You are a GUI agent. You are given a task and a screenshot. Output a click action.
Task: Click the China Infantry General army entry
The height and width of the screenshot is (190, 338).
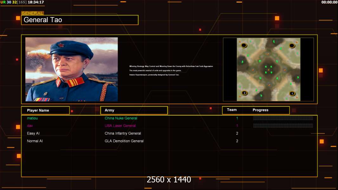[123, 133]
